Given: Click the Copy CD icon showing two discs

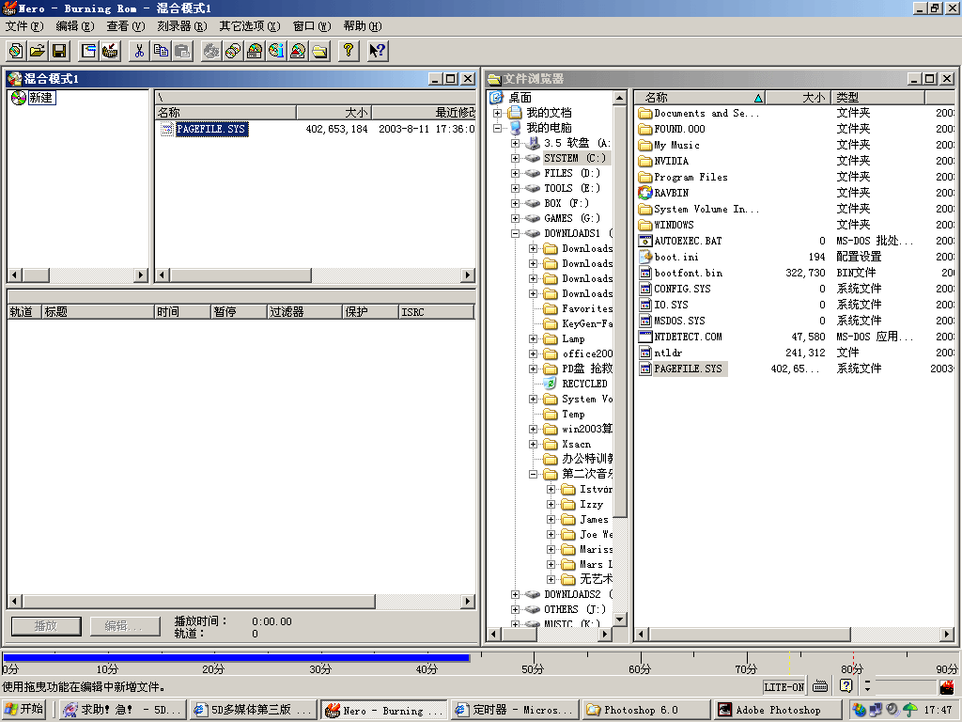Looking at the screenshot, I should point(233,51).
